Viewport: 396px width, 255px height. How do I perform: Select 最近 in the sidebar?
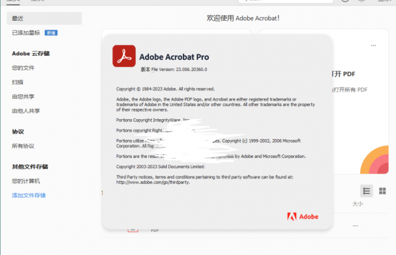click(x=44, y=18)
